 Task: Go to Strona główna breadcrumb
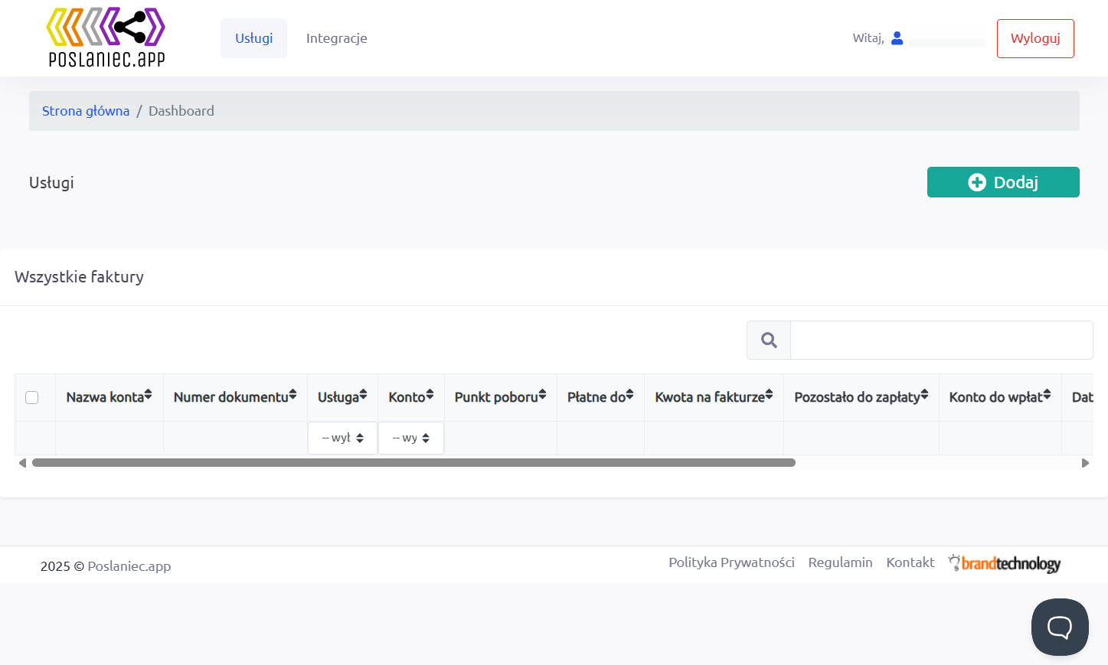click(86, 111)
